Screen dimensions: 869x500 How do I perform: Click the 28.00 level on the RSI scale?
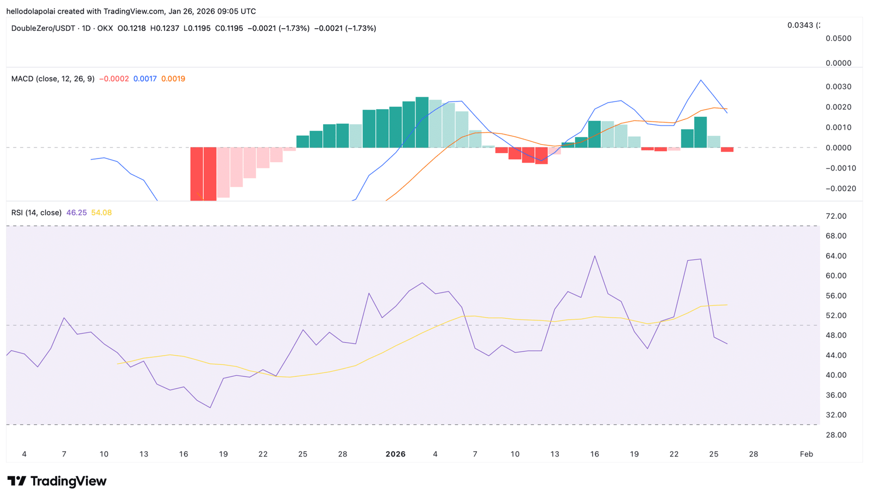[x=836, y=435]
